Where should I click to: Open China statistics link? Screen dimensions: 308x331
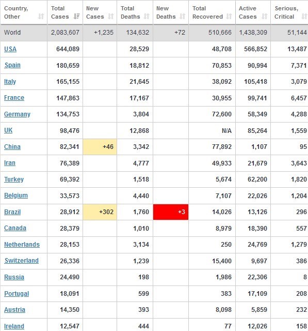click(x=12, y=147)
